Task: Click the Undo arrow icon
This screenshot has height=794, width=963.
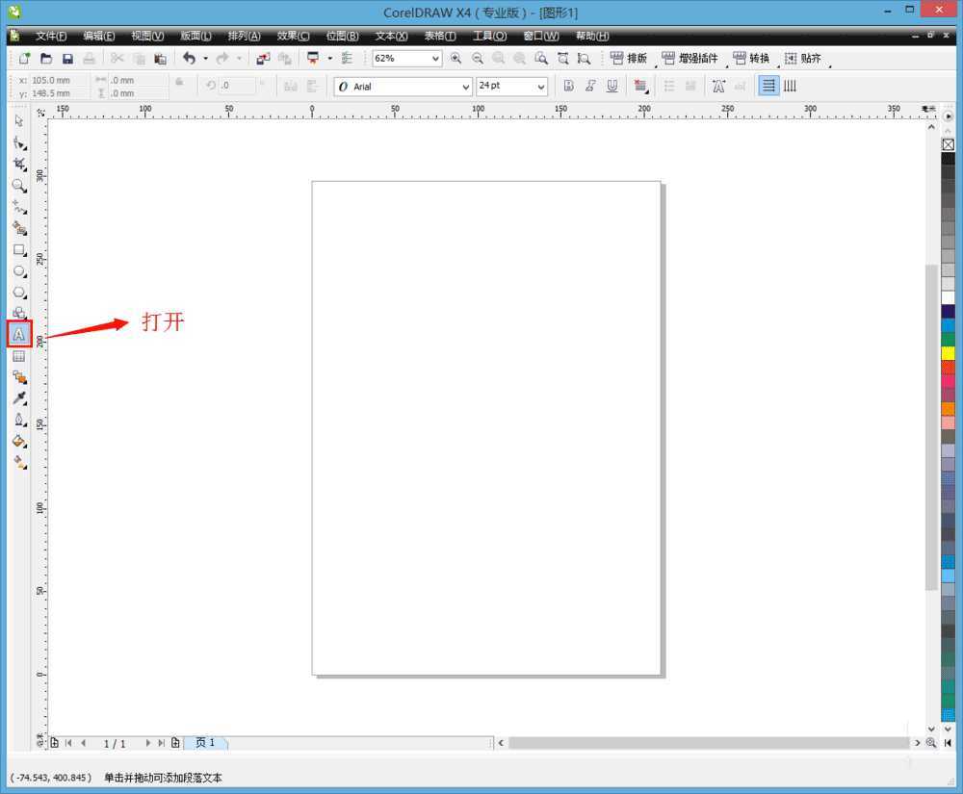Action: tap(190, 59)
